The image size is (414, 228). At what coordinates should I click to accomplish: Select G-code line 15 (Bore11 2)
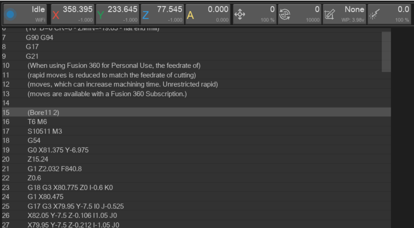43,112
